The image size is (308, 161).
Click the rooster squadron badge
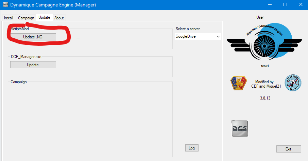click(238, 83)
